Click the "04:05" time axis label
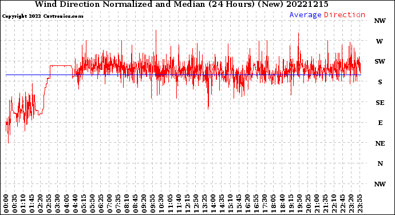The image size is (395, 215). pyautogui.click(x=66, y=204)
